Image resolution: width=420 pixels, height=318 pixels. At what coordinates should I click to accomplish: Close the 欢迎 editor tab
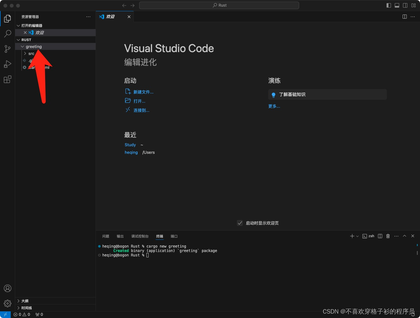(129, 17)
